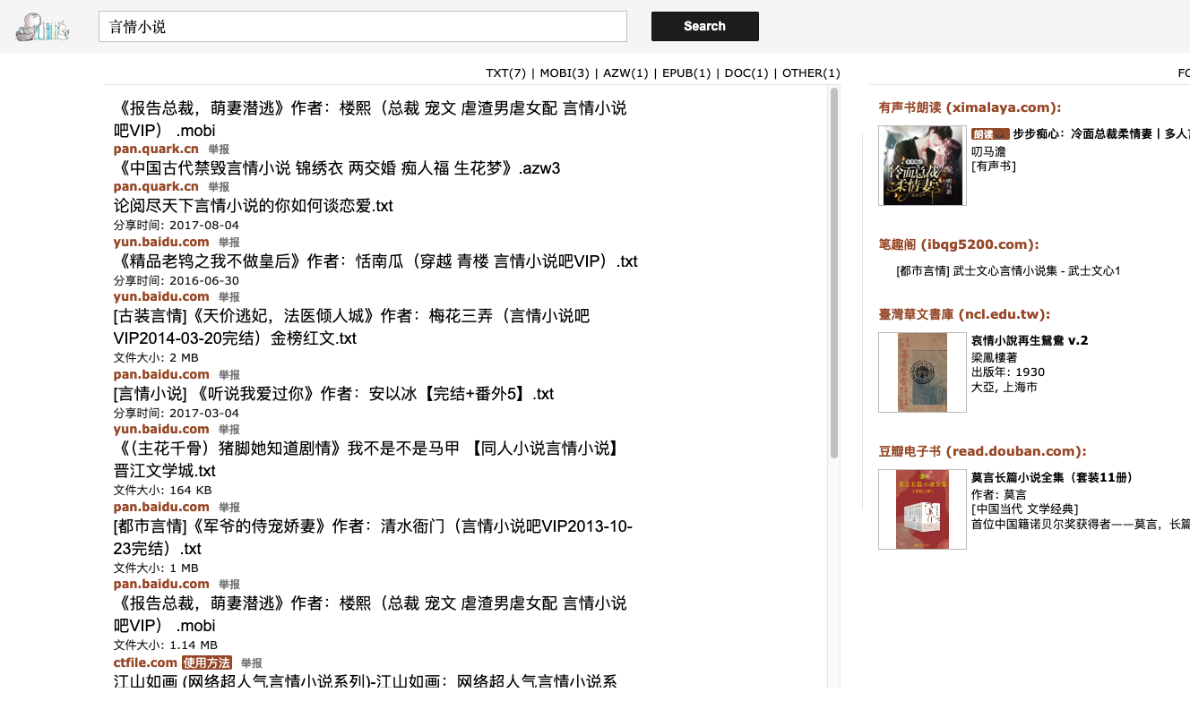Click 举报 for 花千骨 result
This screenshot has height=701, width=1190.
point(229,508)
